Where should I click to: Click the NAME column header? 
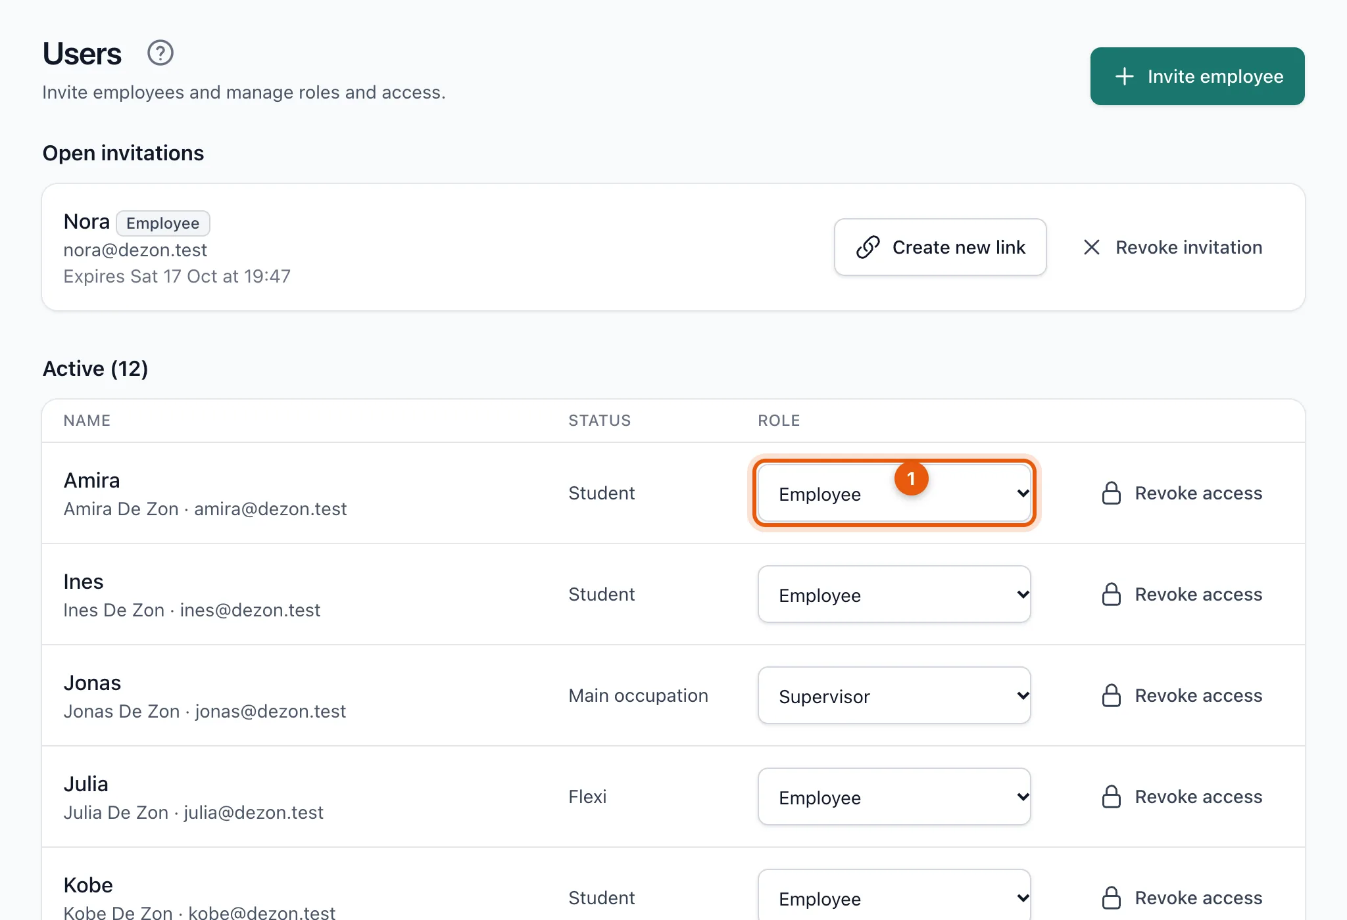click(87, 421)
